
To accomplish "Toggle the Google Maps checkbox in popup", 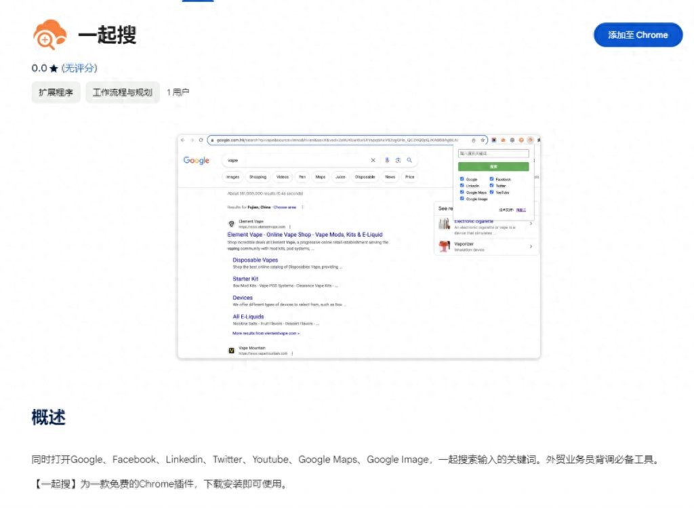I will coord(462,193).
